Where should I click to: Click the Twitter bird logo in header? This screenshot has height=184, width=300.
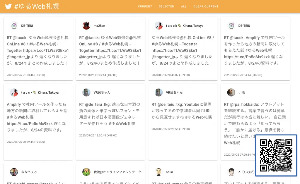point(8,6)
